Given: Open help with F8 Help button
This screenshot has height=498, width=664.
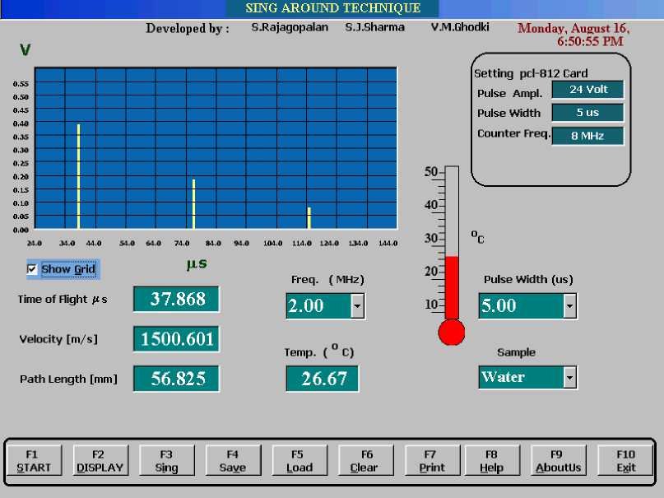Looking at the screenshot, I should click(x=491, y=461).
